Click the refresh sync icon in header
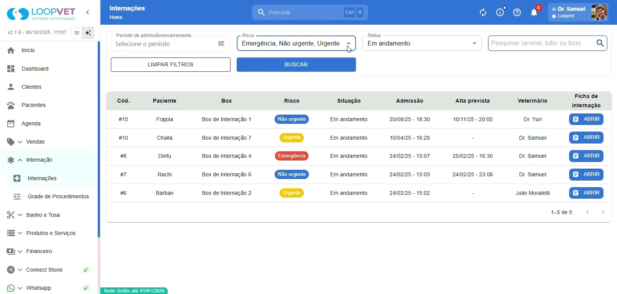Screen dimensions: 617x294 (x=483, y=12)
